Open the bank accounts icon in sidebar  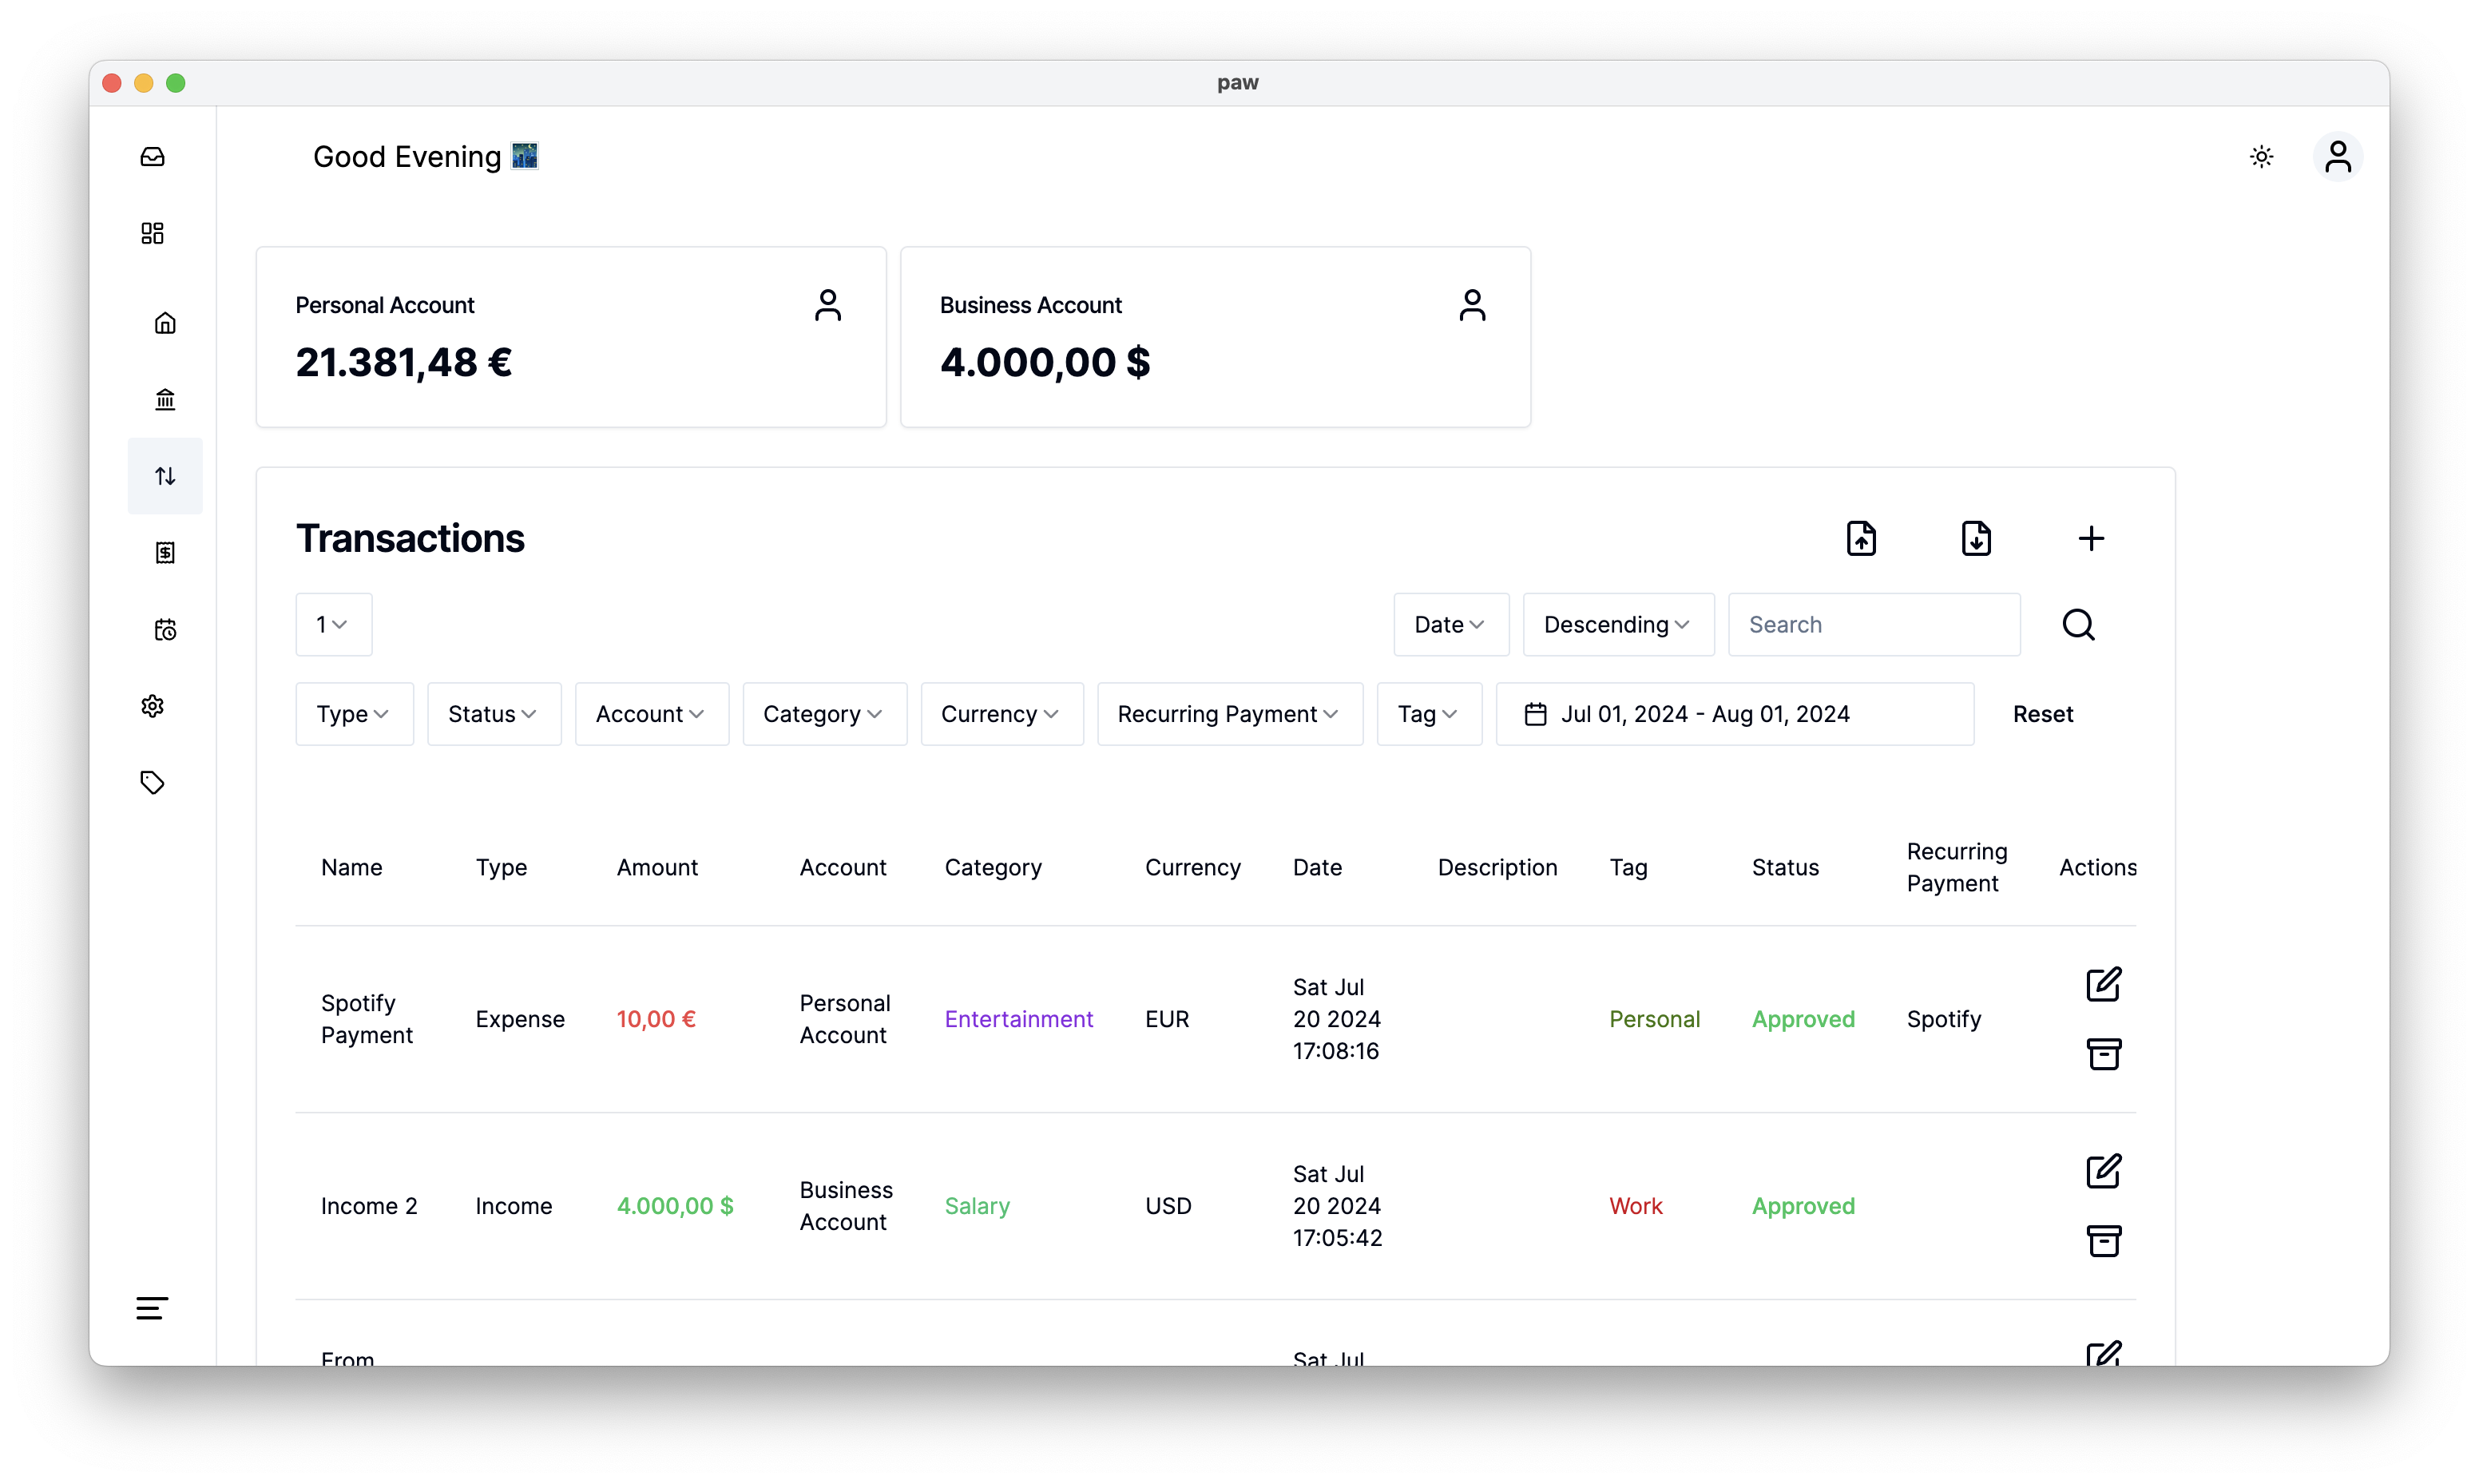tap(165, 400)
